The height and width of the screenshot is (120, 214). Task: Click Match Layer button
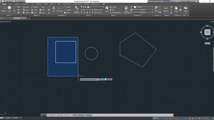(97, 13)
